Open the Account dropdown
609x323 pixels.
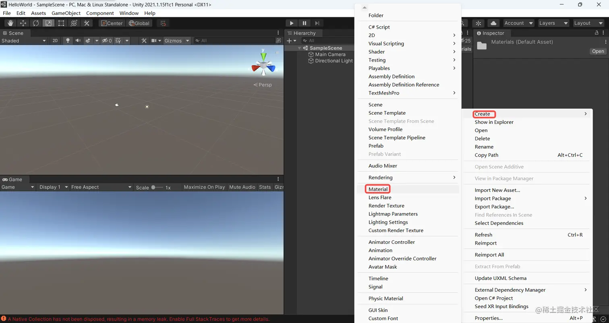point(519,23)
